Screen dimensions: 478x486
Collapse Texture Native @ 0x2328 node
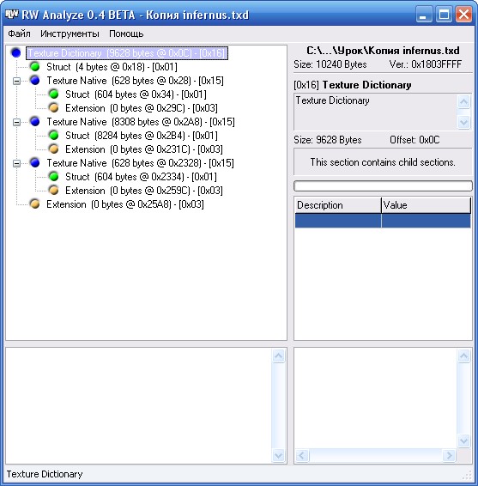click(x=16, y=163)
